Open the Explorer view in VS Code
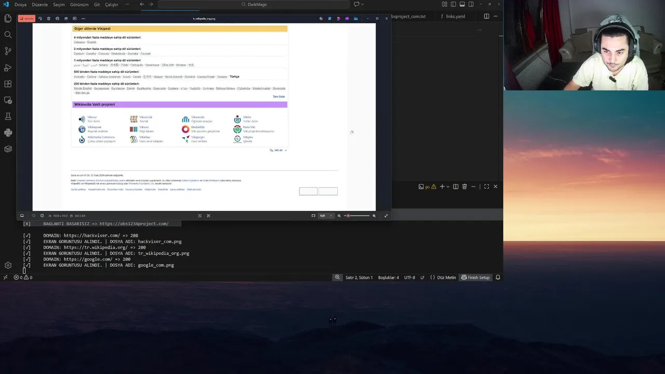Screen dimensions: 665x374 [x=8, y=19]
